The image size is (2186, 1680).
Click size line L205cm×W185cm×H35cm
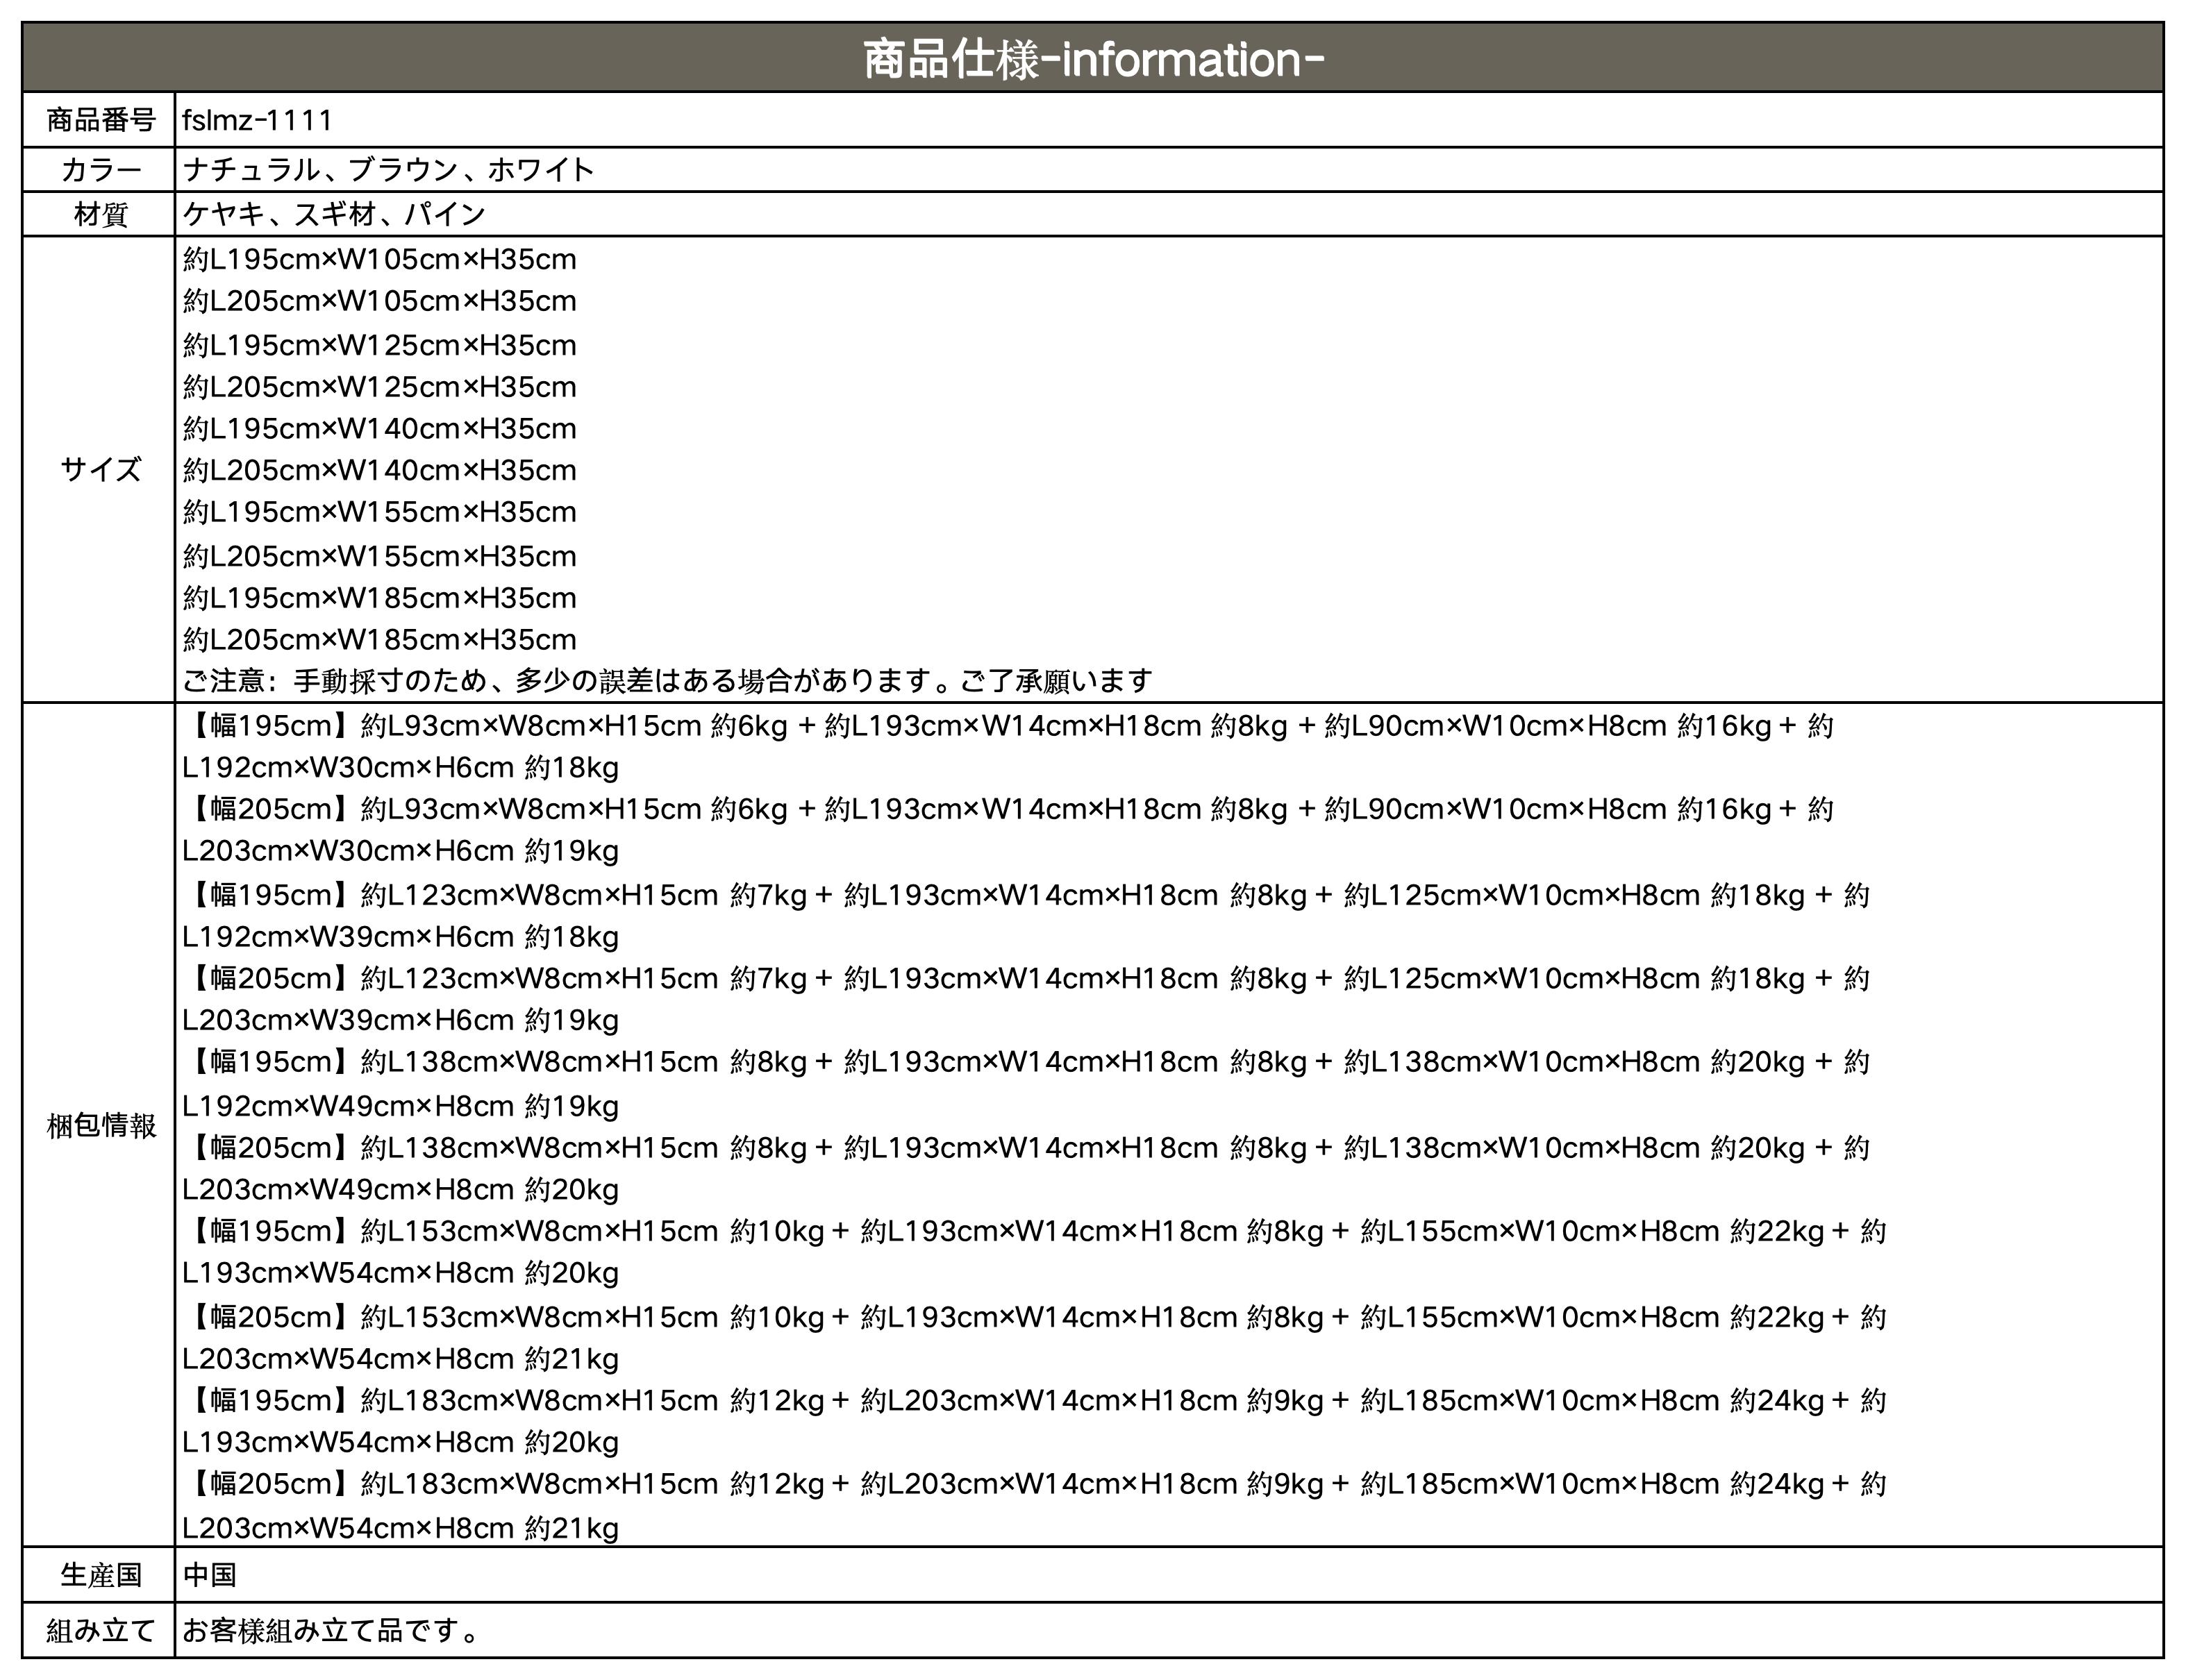click(380, 640)
